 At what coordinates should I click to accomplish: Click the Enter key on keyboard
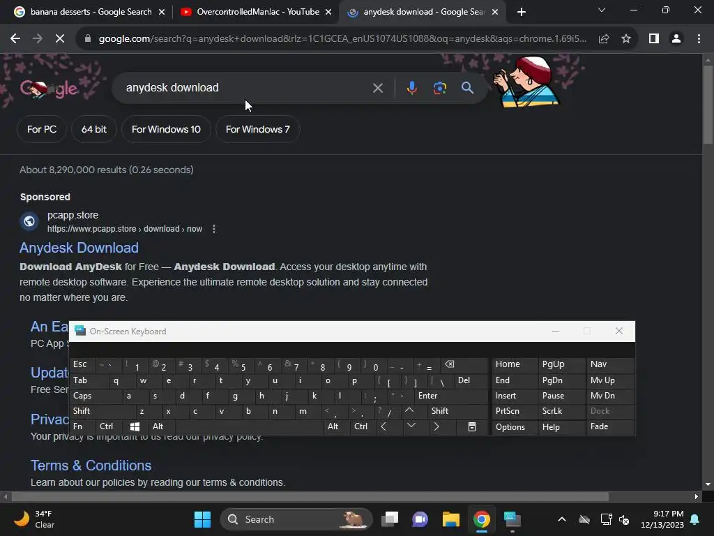[451, 396]
